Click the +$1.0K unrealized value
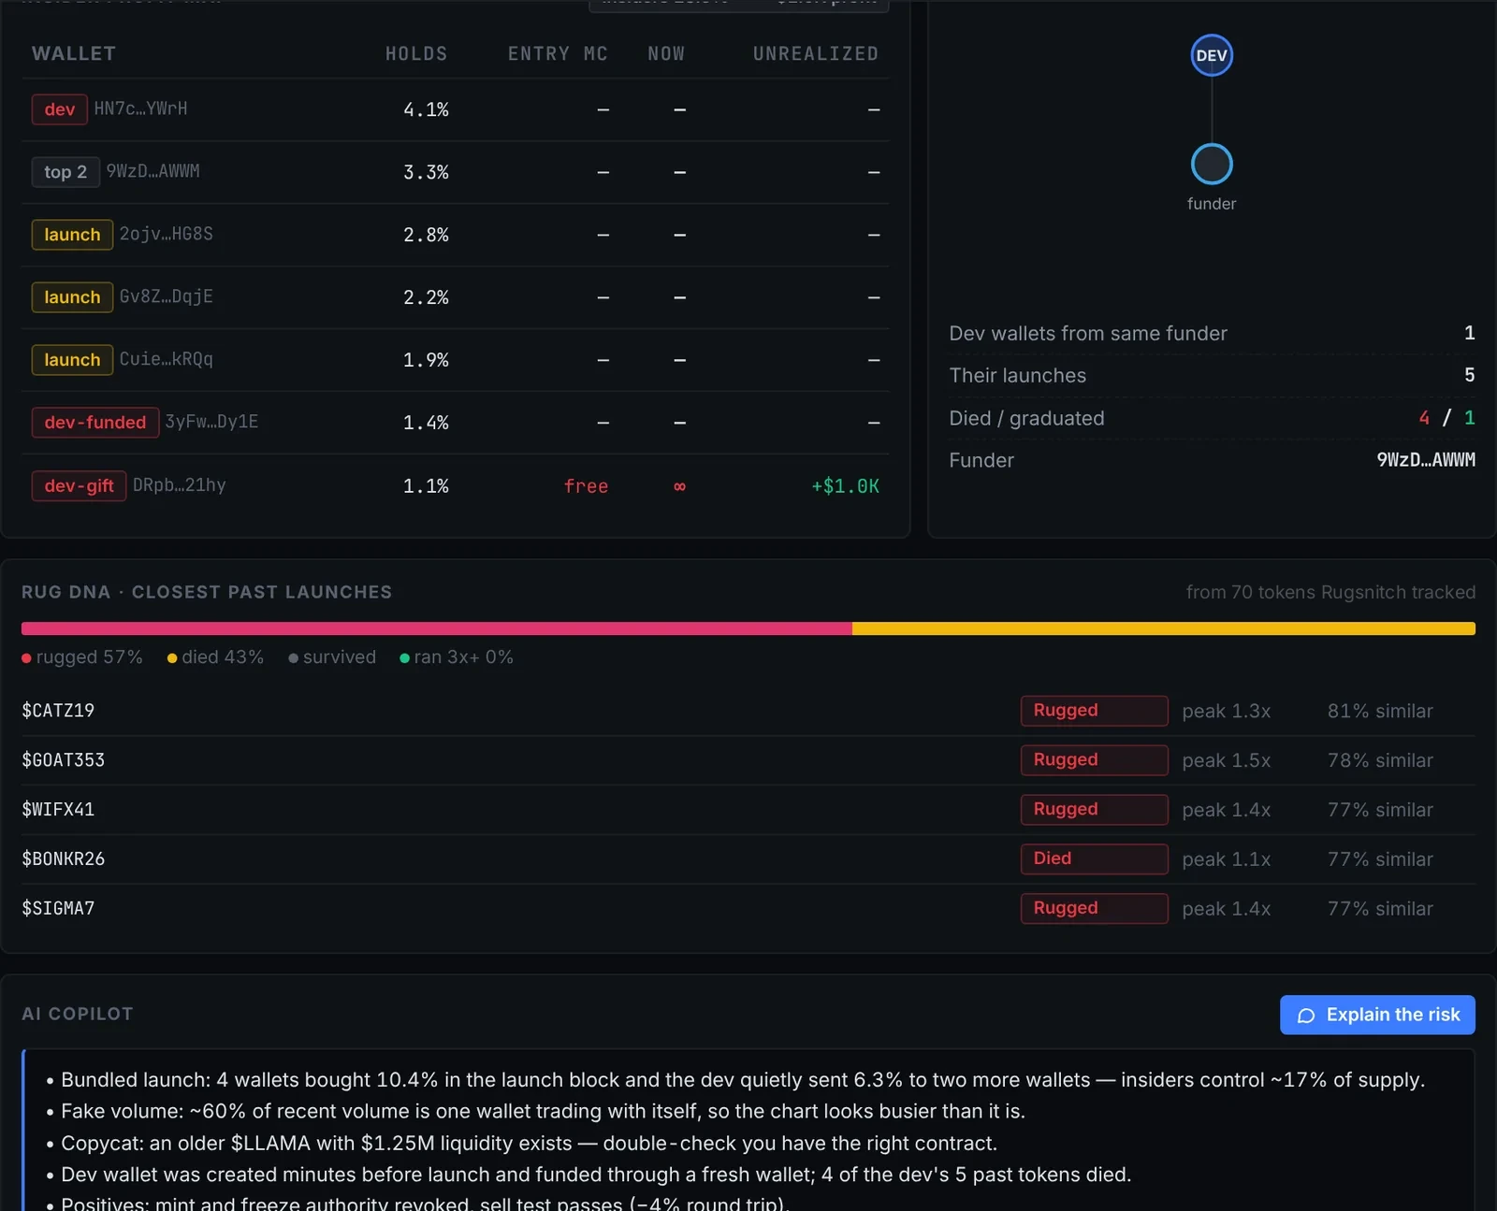Viewport: 1497px width, 1211px height. tap(845, 485)
